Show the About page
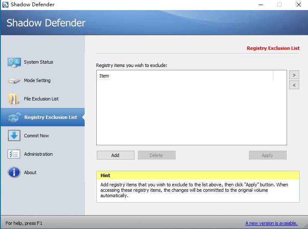 point(43,172)
